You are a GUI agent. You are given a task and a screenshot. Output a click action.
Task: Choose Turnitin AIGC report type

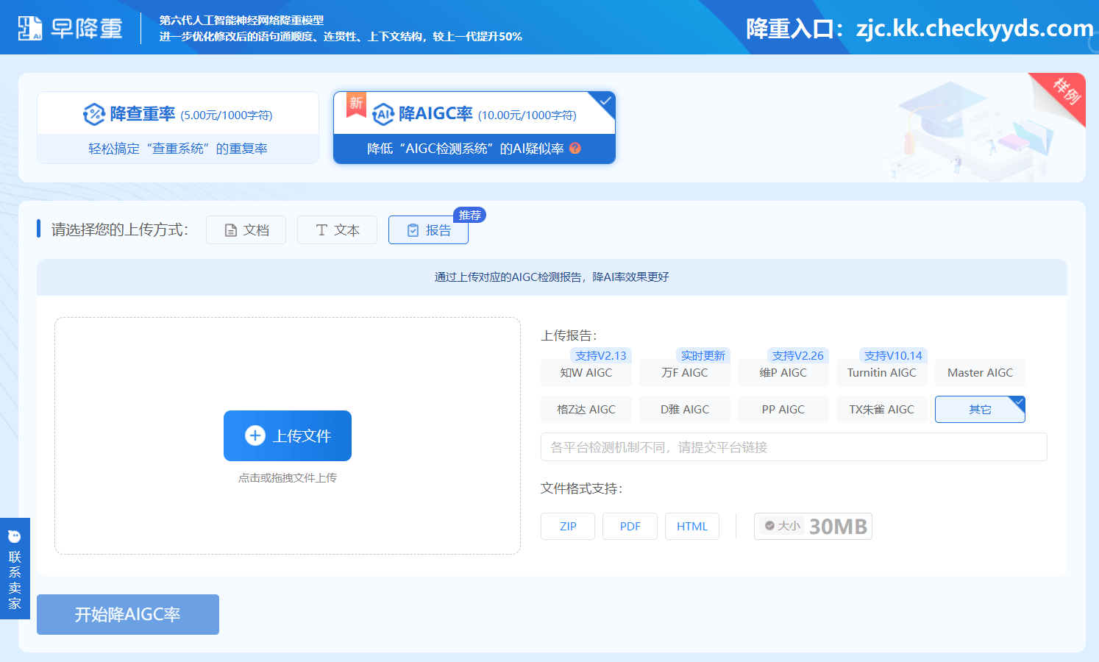coord(881,373)
